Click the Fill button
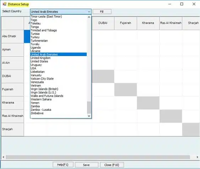Viewport: 200px width, 169px height. (102, 12)
